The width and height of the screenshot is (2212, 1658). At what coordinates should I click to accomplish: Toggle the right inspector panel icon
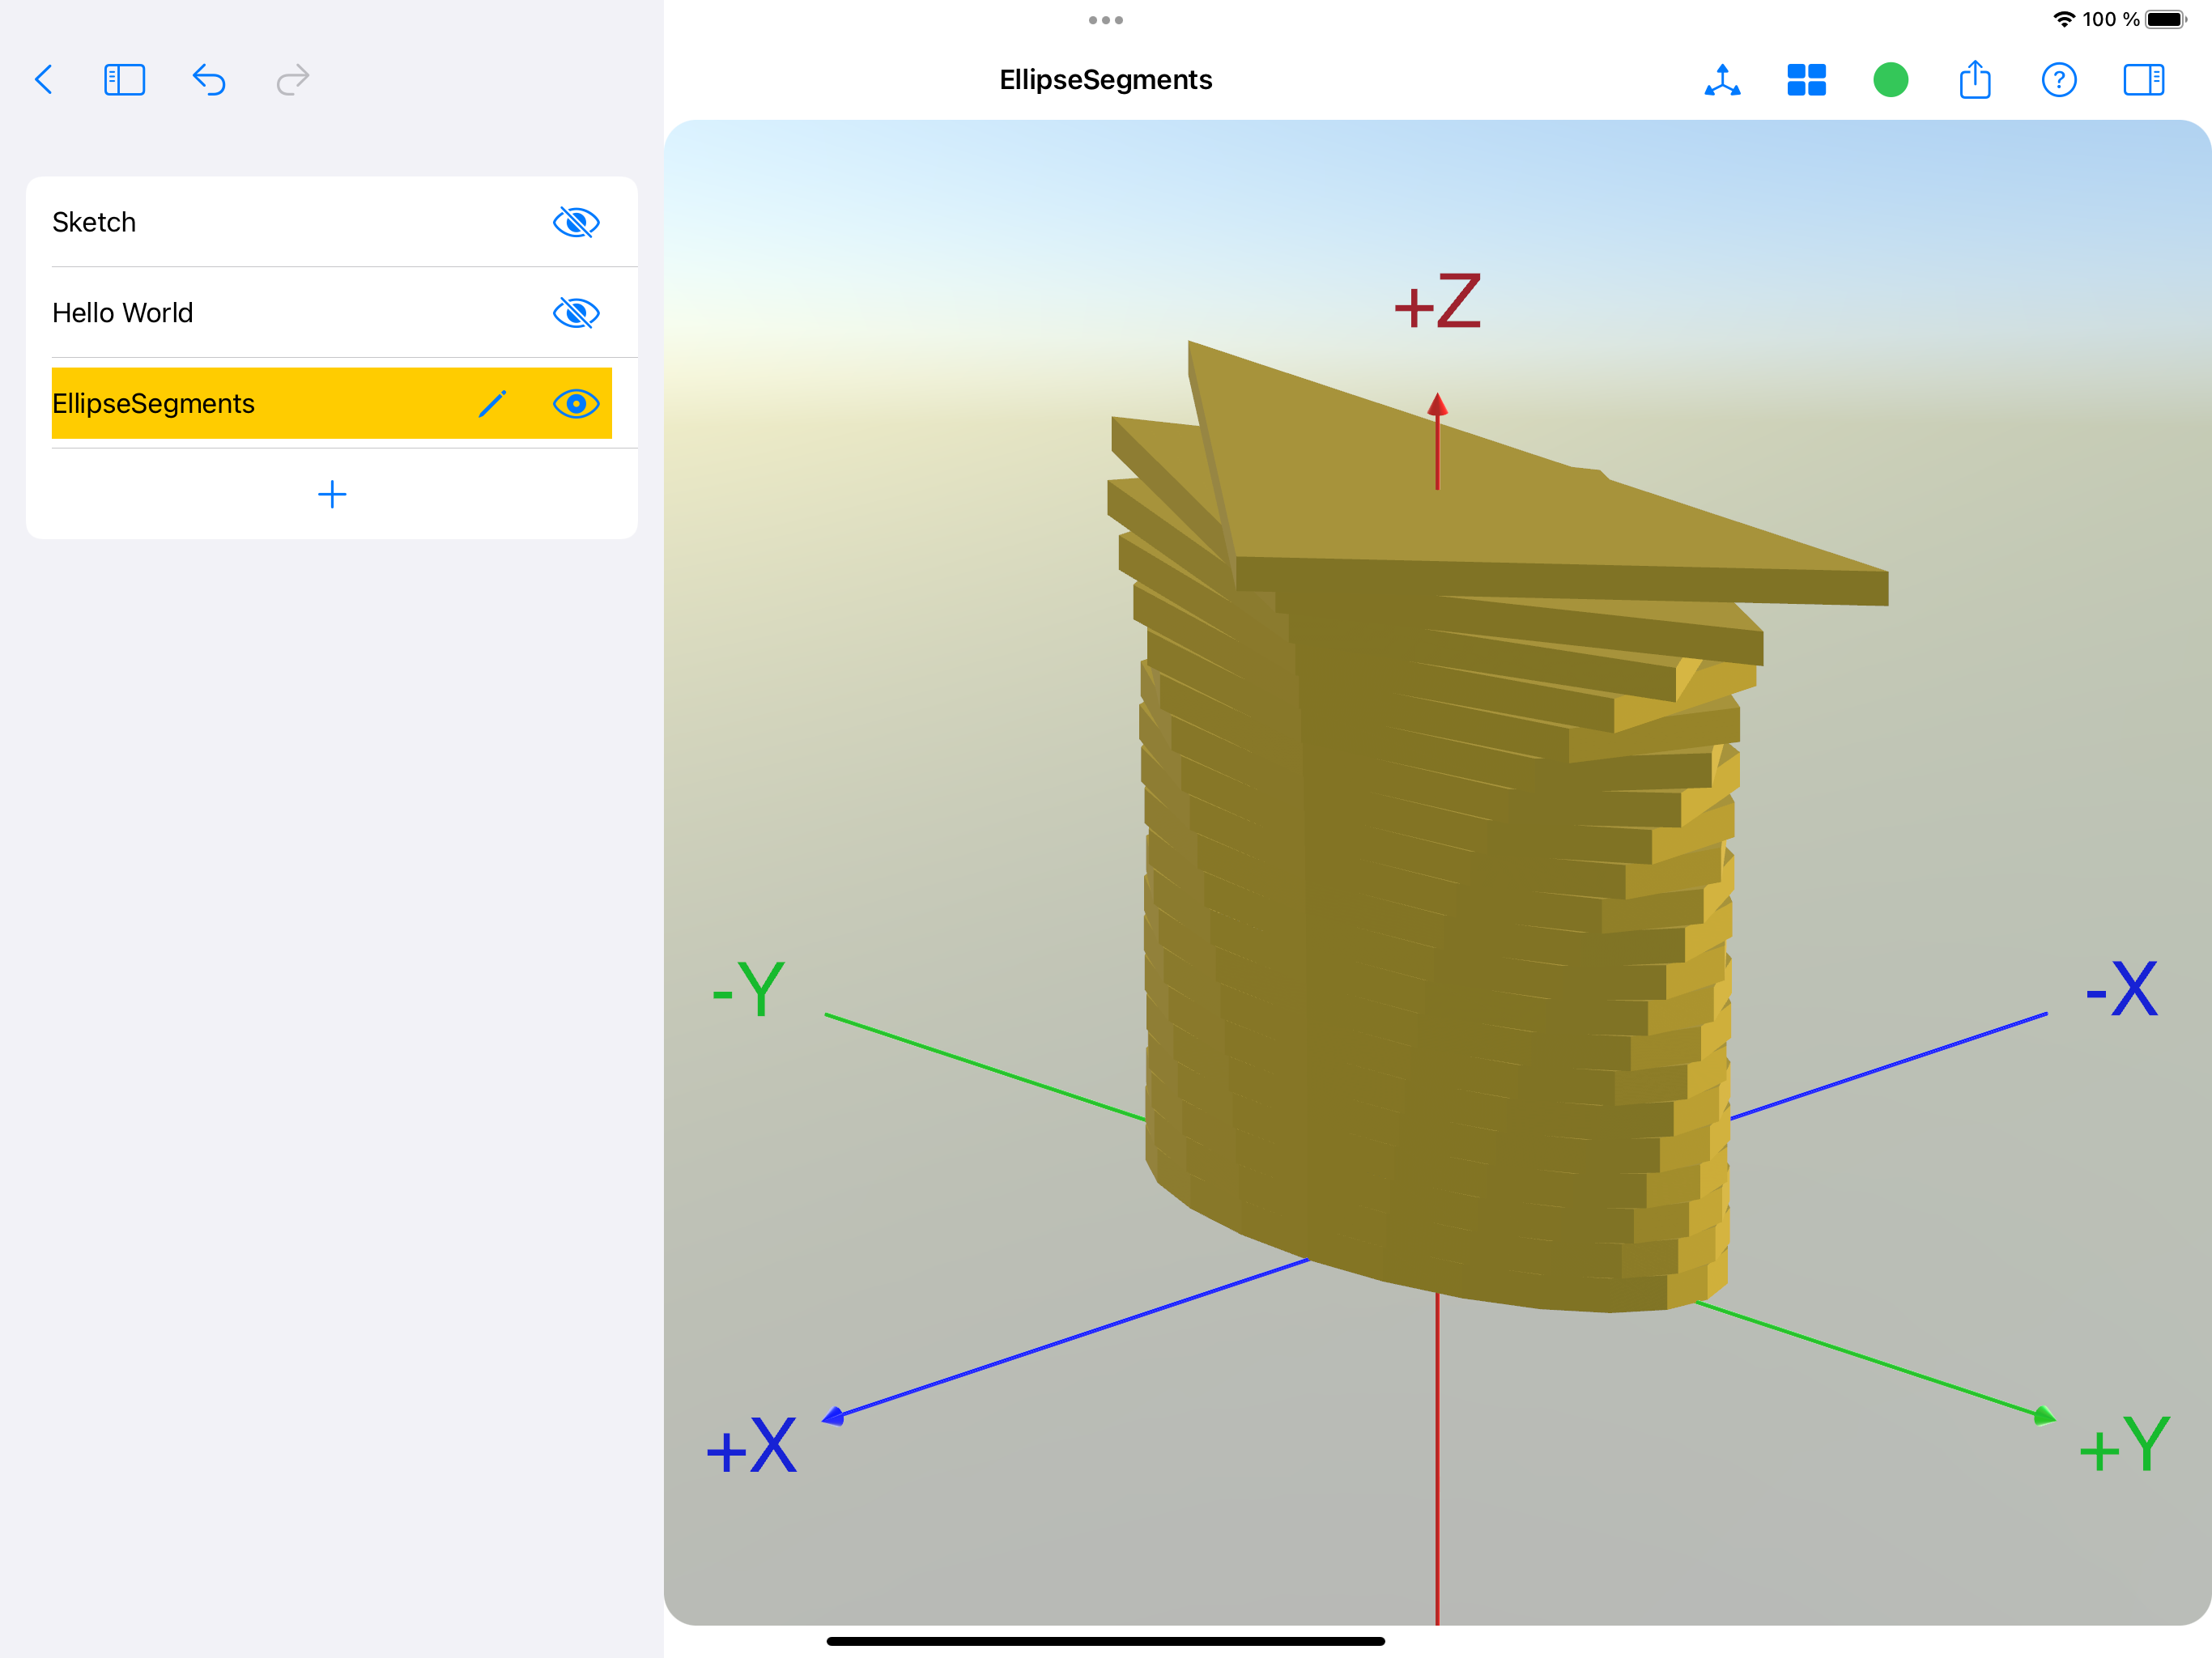[x=2143, y=79]
